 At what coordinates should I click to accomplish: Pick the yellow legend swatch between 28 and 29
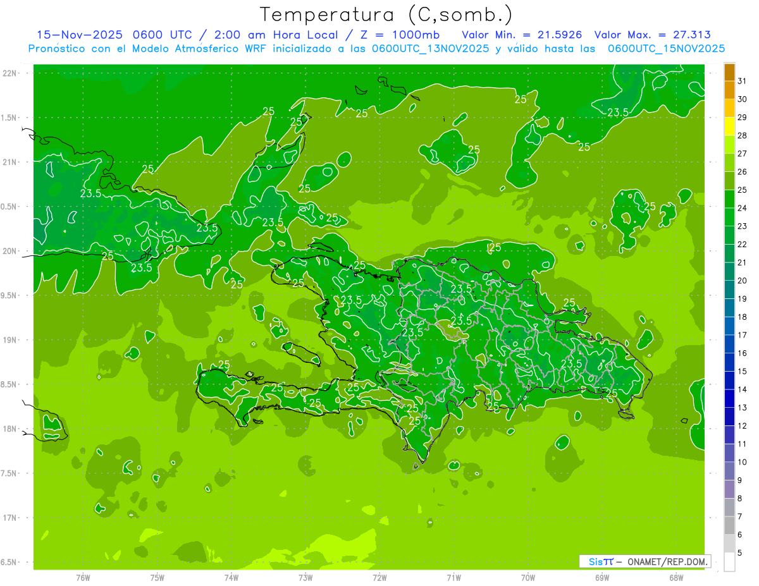click(729, 126)
